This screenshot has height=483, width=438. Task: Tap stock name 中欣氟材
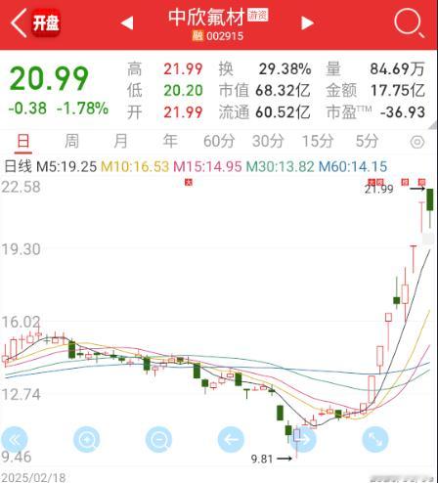(x=206, y=17)
